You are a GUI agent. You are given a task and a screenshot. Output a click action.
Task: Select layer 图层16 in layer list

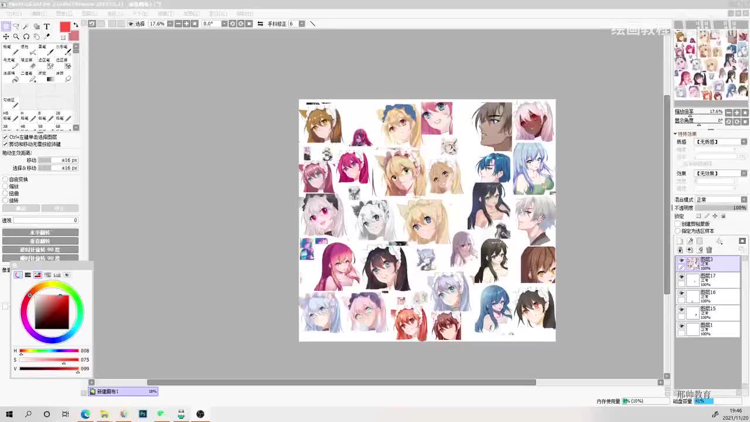point(709,296)
